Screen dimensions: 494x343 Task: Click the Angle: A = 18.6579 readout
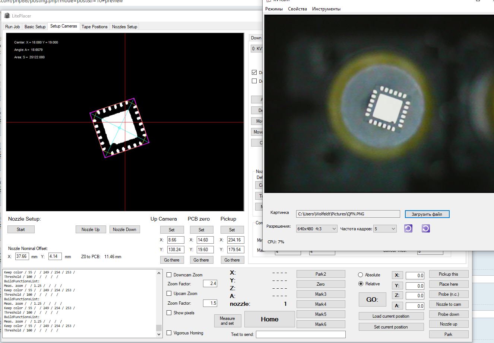tap(28, 50)
